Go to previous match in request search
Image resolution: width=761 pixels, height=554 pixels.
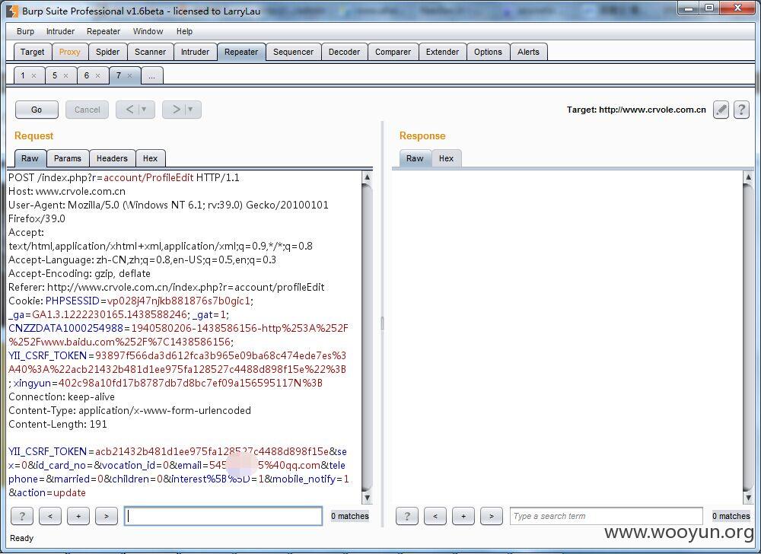pos(50,516)
